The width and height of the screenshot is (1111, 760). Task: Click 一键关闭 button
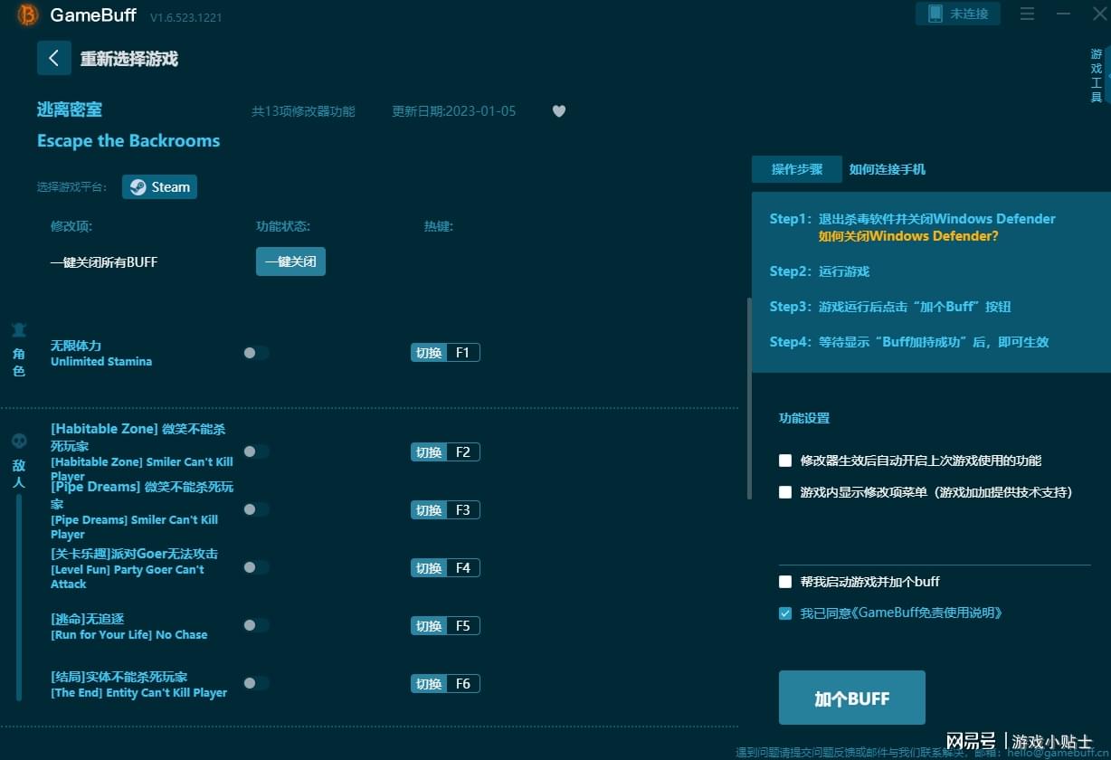click(290, 261)
